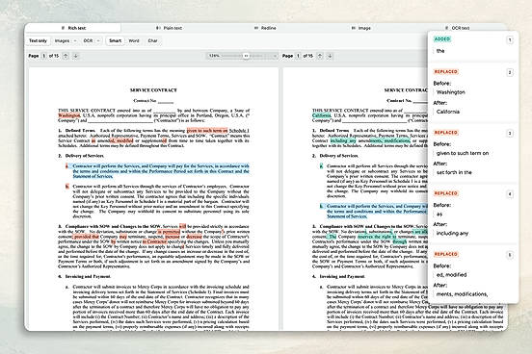This screenshot has height=354, width=532.
Task: Click 'SERVICE CONTRACT' title in left document
Action: click(153, 90)
